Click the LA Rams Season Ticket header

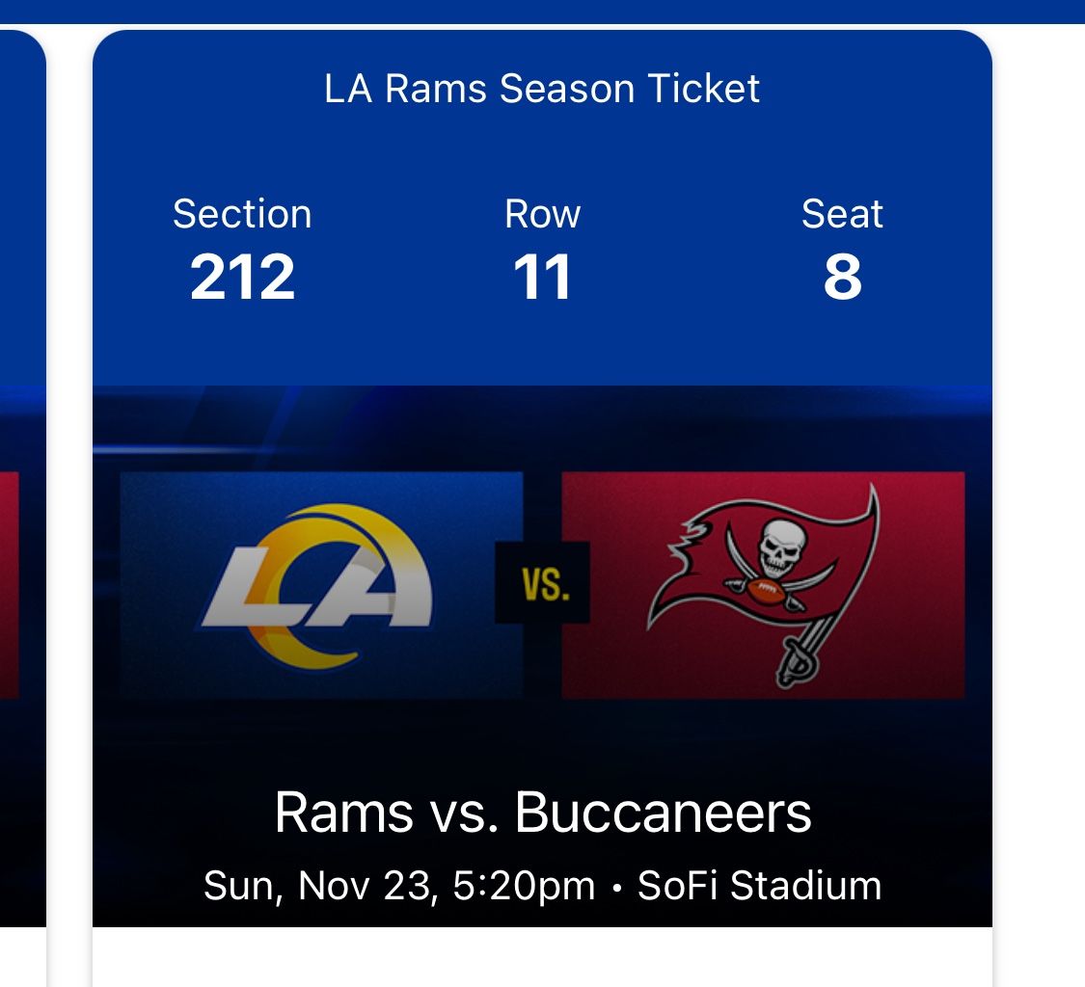pos(542,90)
